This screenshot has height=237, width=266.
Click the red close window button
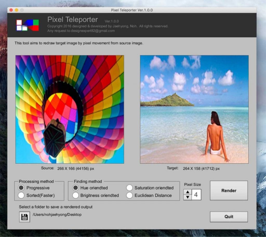[x=11, y=10]
